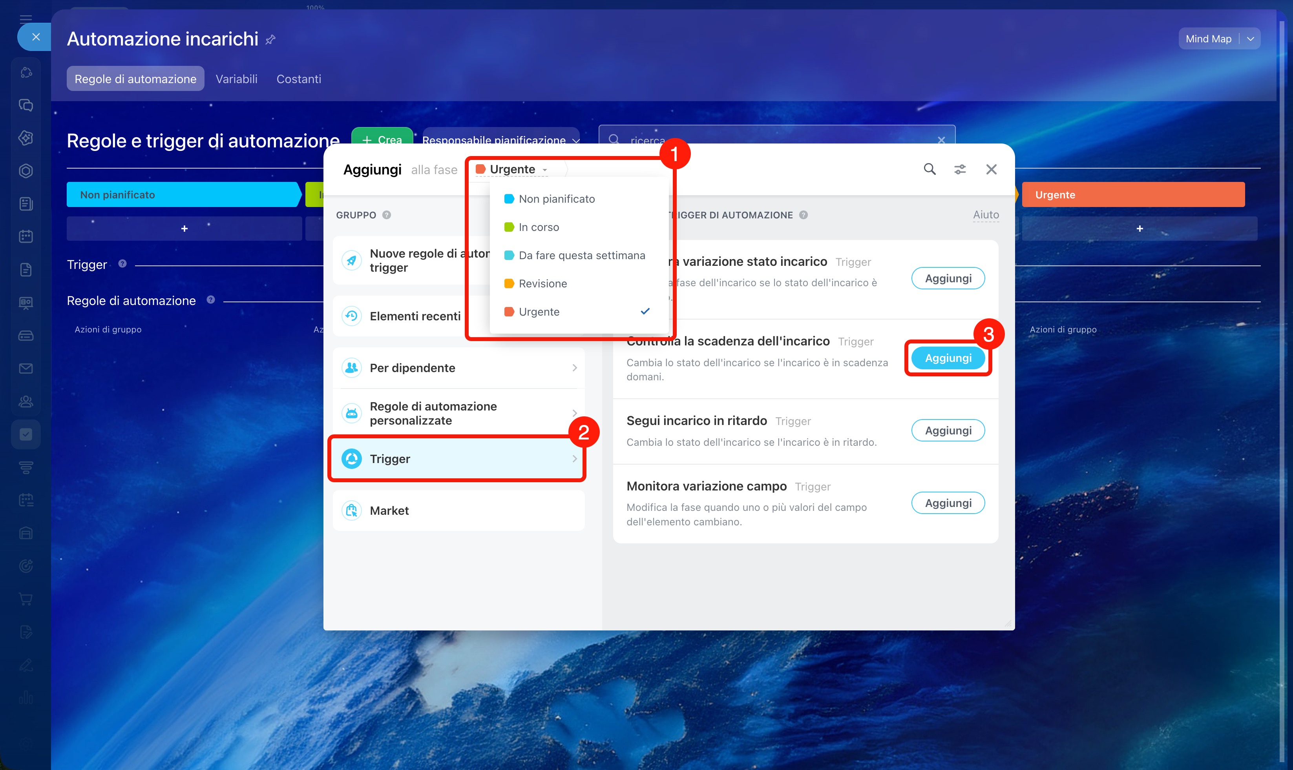
Task: Close the Aggiungi dialog
Action: point(991,169)
